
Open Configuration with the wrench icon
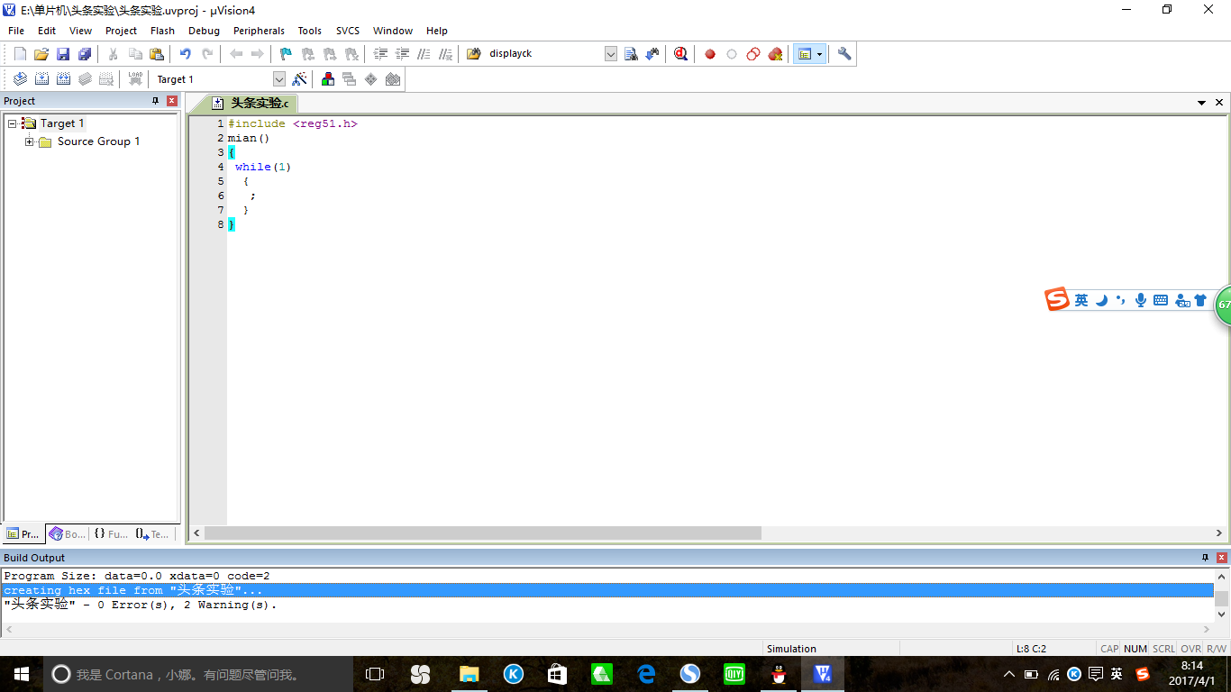844,54
